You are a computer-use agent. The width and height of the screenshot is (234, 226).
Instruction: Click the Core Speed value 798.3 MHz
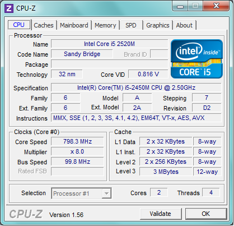click(77, 141)
